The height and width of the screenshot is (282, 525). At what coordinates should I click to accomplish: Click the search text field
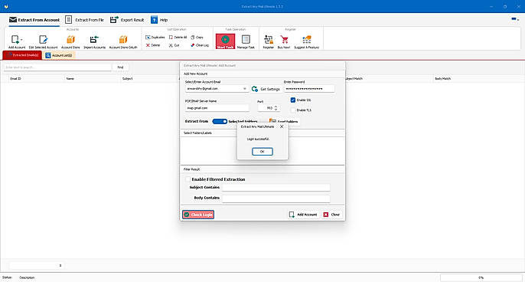click(57, 67)
